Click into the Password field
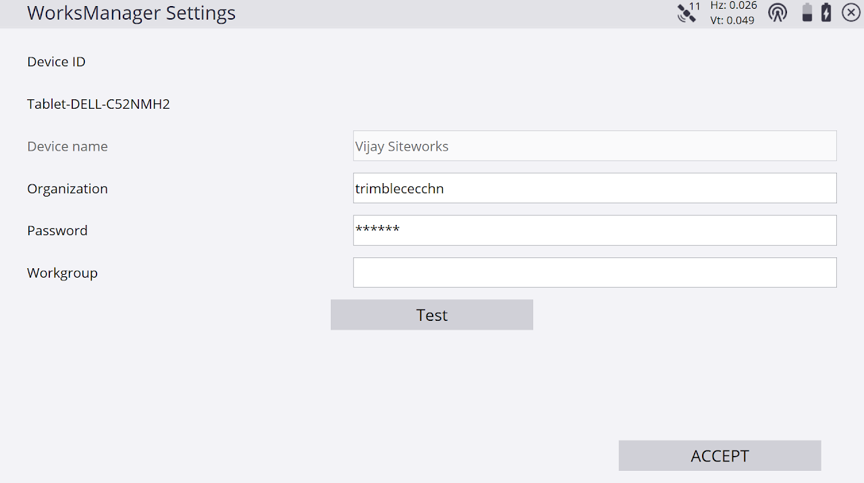The height and width of the screenshot is (483, 864). (x=595, y=230)
